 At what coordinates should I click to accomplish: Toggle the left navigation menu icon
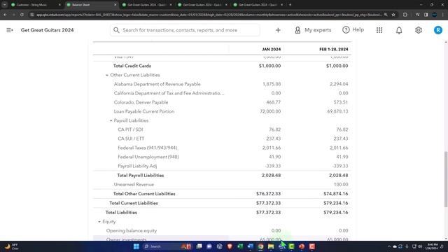click(x=9, y=30)
